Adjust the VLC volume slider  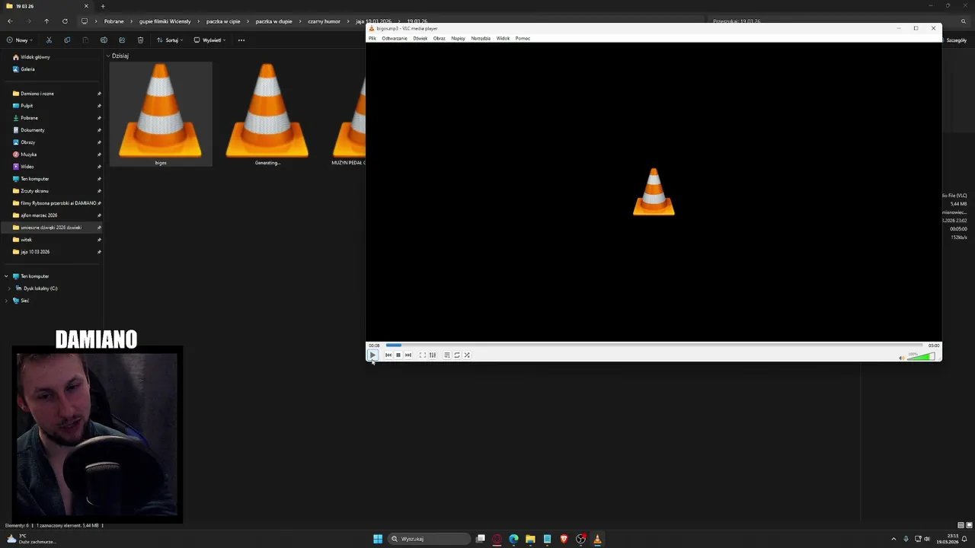tap(921, 356)
